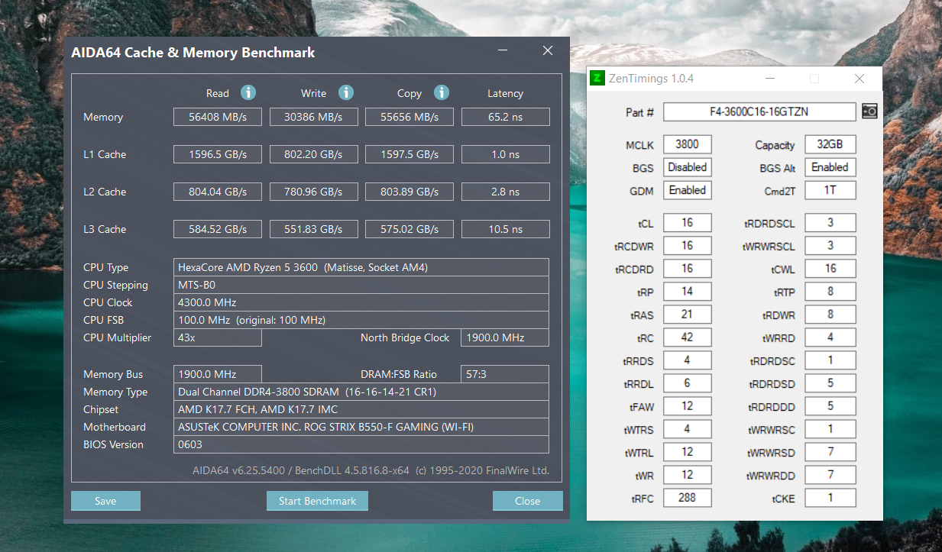Click the MCLK field showing 3800

[x=687, y=144]
